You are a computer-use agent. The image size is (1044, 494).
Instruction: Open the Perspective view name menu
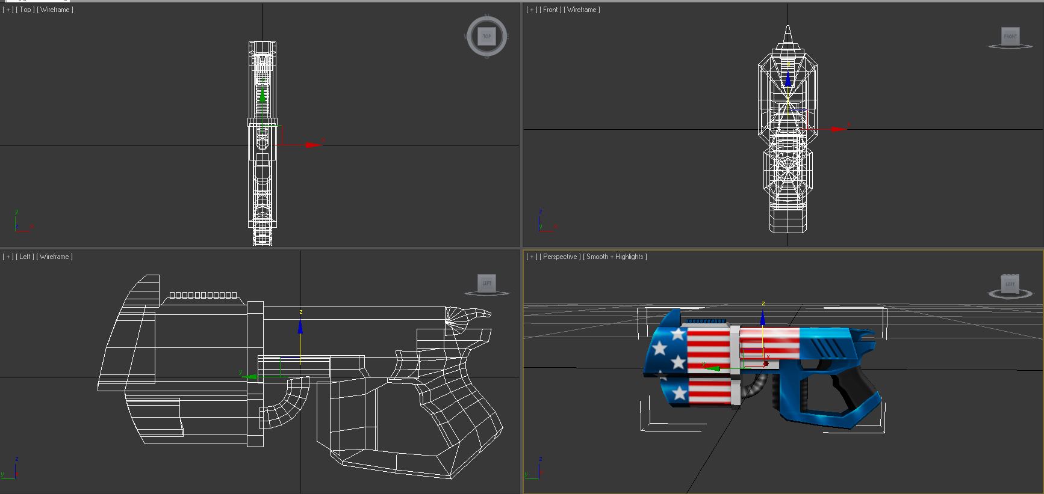pos(560,257)
